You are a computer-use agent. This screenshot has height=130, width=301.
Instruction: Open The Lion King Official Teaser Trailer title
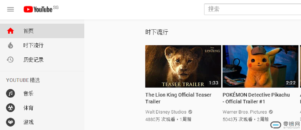[178, 98]
